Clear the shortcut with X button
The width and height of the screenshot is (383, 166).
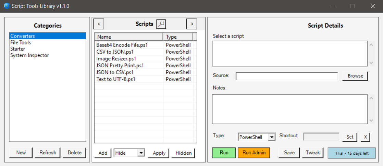366,137
